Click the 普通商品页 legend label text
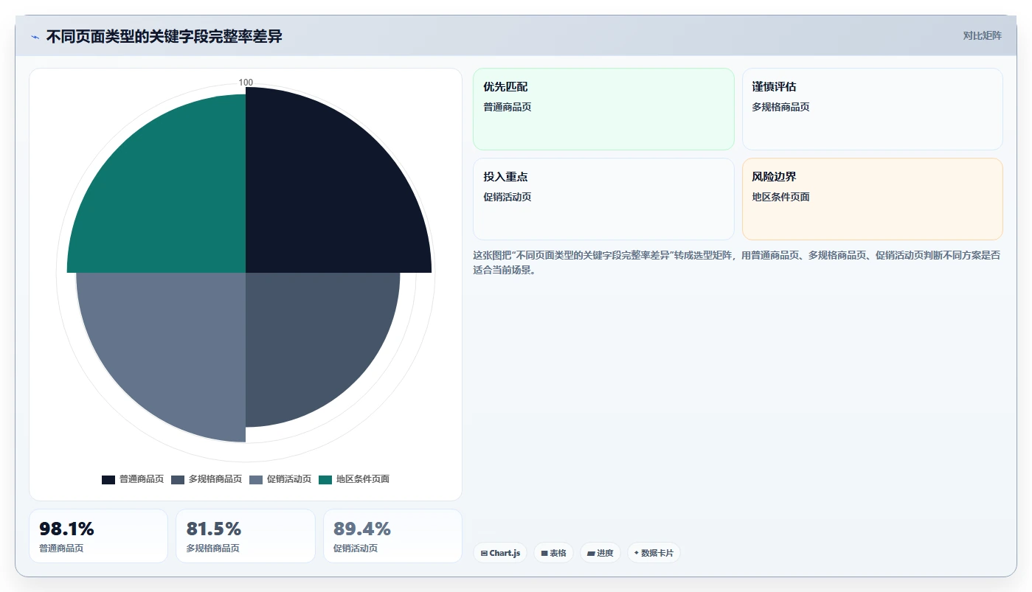The width and height of the screenshot is (1032, 592). 142,479
